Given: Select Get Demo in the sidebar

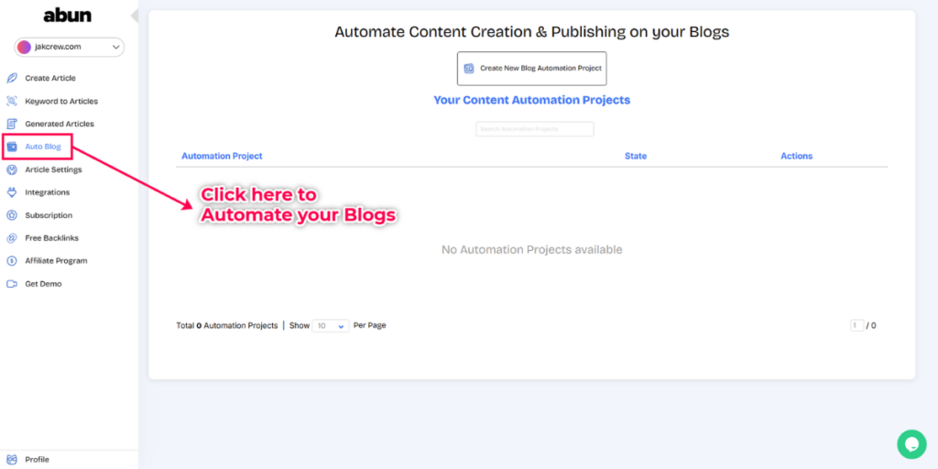Looking at the screenshot, I should pos(43,284).
